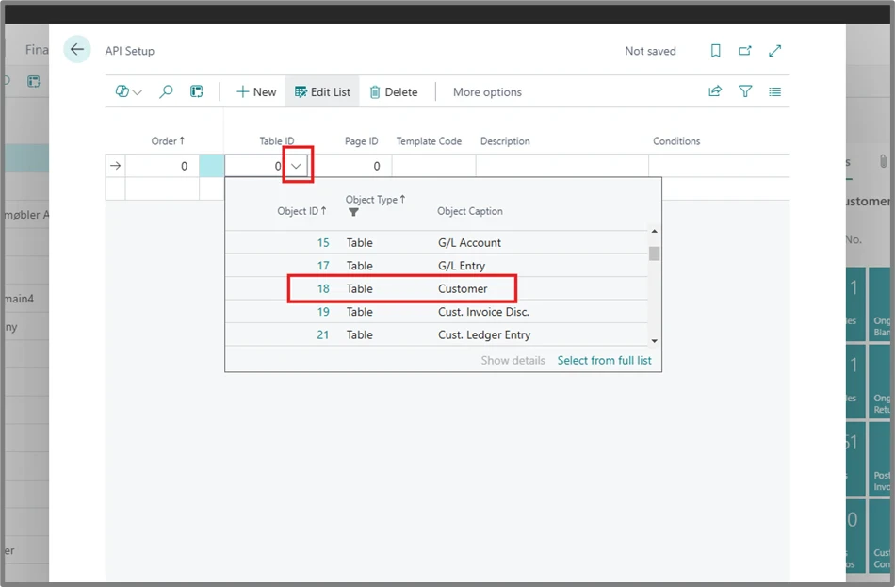Click lookup scrollbar down arrow
The image size is (895, 587).
[x=654, y=341]
